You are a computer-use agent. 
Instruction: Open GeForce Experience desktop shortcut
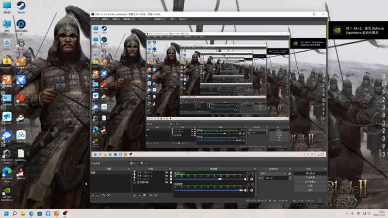[7, 194]
